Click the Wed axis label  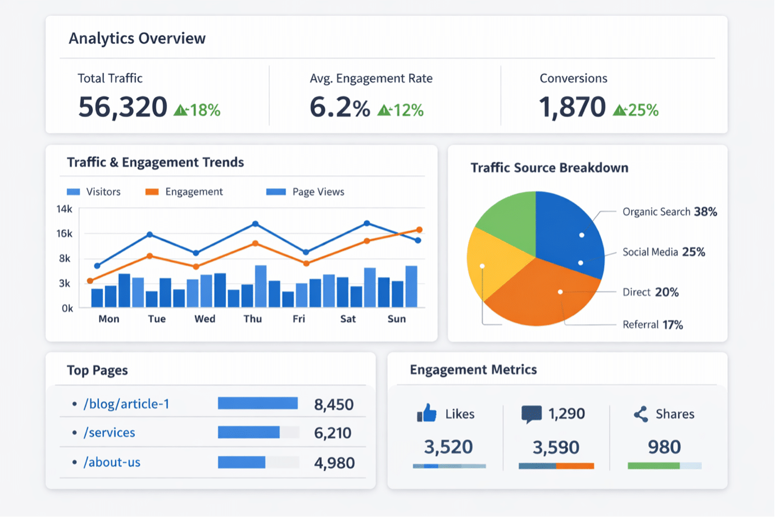205,319
